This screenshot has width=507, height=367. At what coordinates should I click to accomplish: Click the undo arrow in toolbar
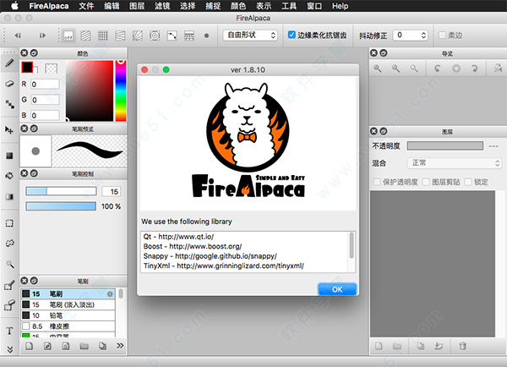pos(18,36)
